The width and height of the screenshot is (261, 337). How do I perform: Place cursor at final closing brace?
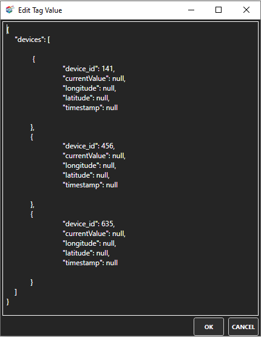pyautogui.click(x=8, y=302)
